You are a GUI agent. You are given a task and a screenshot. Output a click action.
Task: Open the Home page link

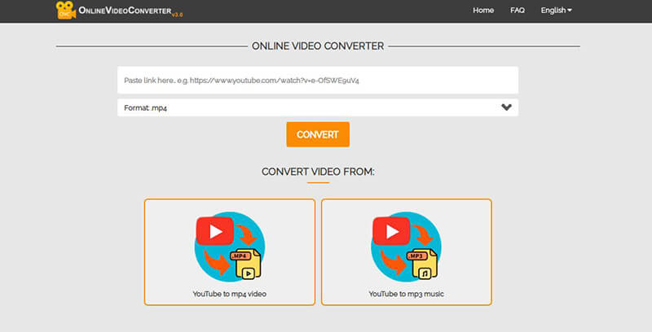coord(483,11)
